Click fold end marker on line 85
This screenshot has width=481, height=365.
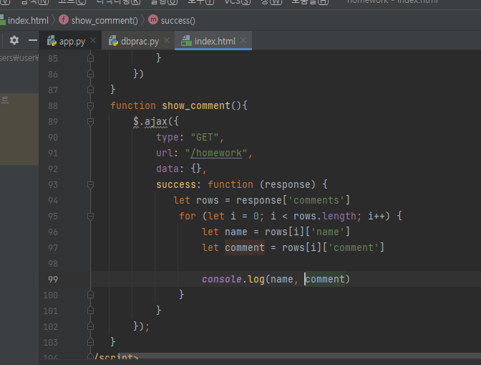point(90,58)
